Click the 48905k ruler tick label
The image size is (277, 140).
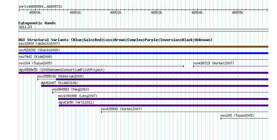tap(237, 12)
